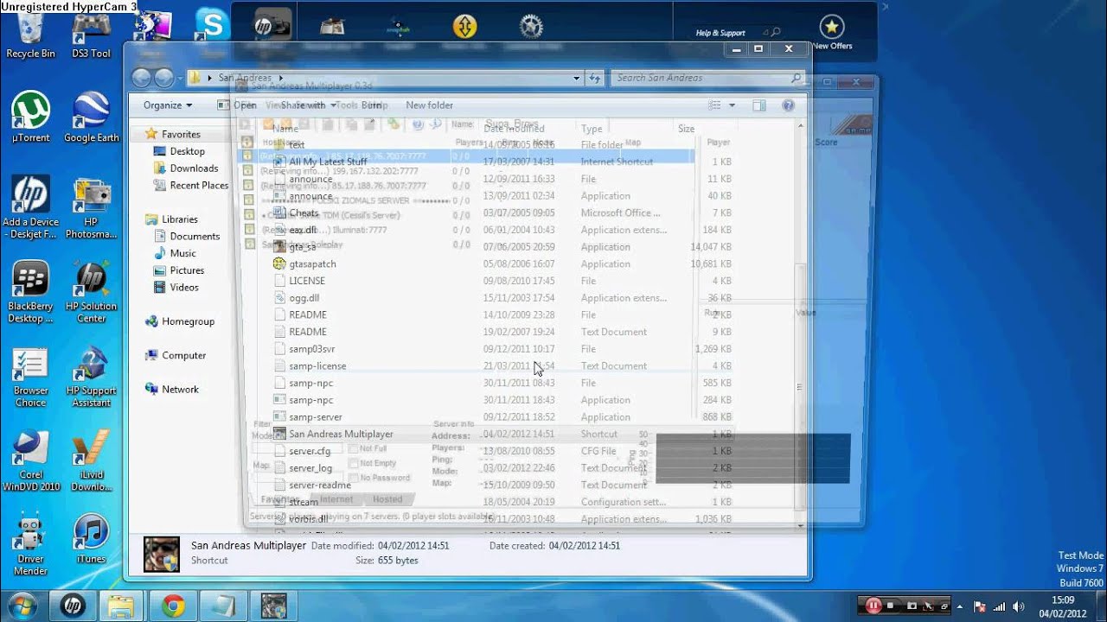The height and width of the screenshot is (622, 1107).
Task: Launch HP Support Assistant from the desktop
Action: [x=91, y=378]
